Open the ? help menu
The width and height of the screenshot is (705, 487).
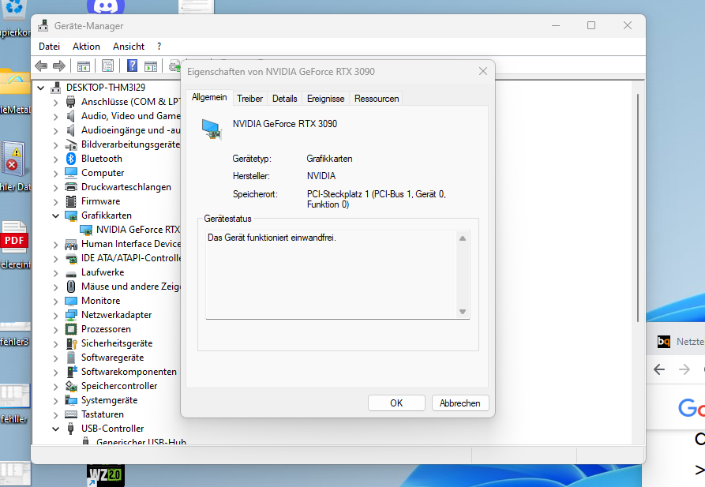[159, 47]
